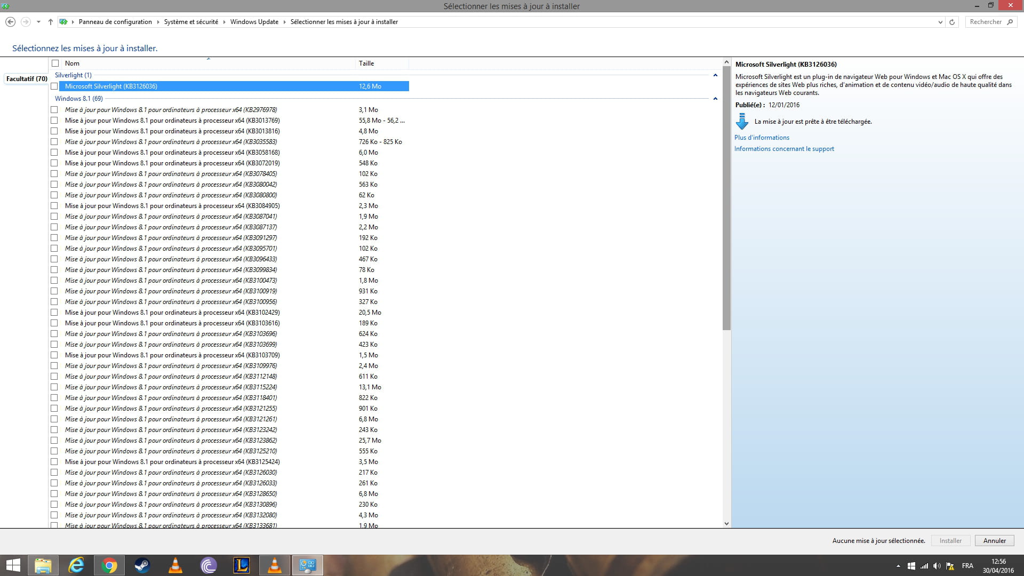Open the Plus d'informations link

click(762, 137)
